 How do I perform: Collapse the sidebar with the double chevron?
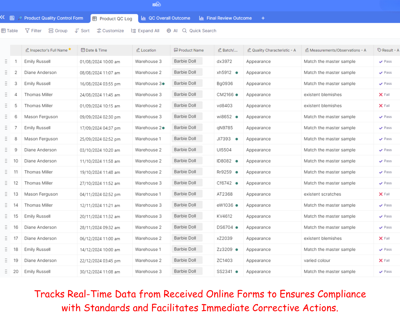click(x=3, y=17)
